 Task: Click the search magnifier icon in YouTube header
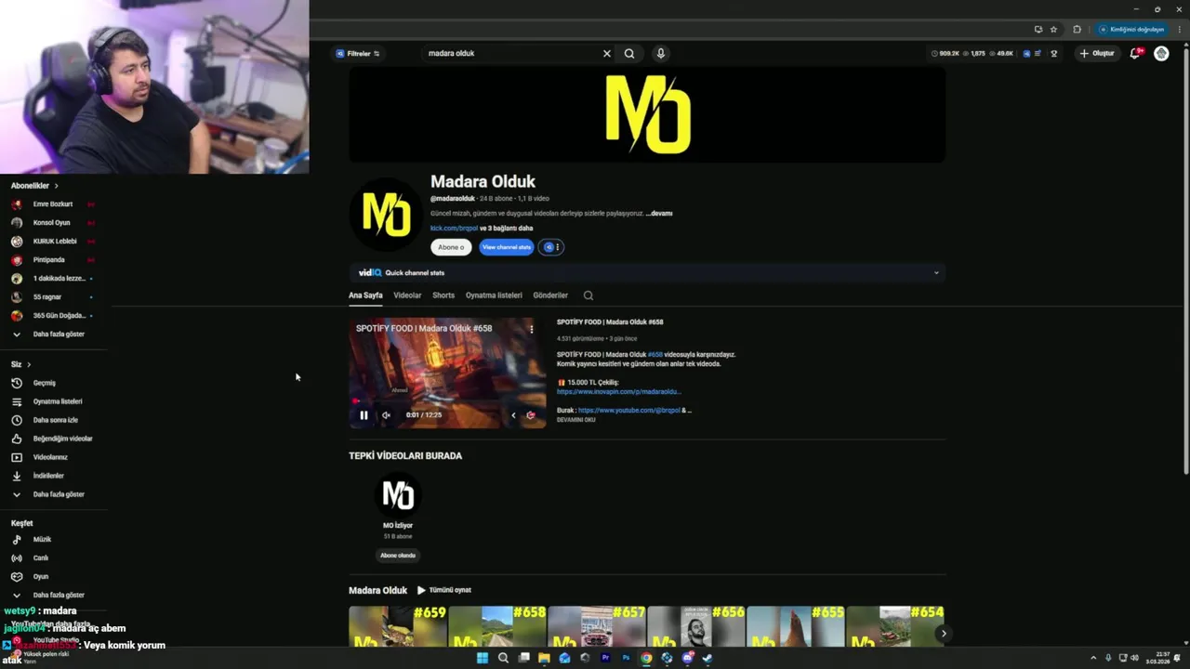(629, 53)
